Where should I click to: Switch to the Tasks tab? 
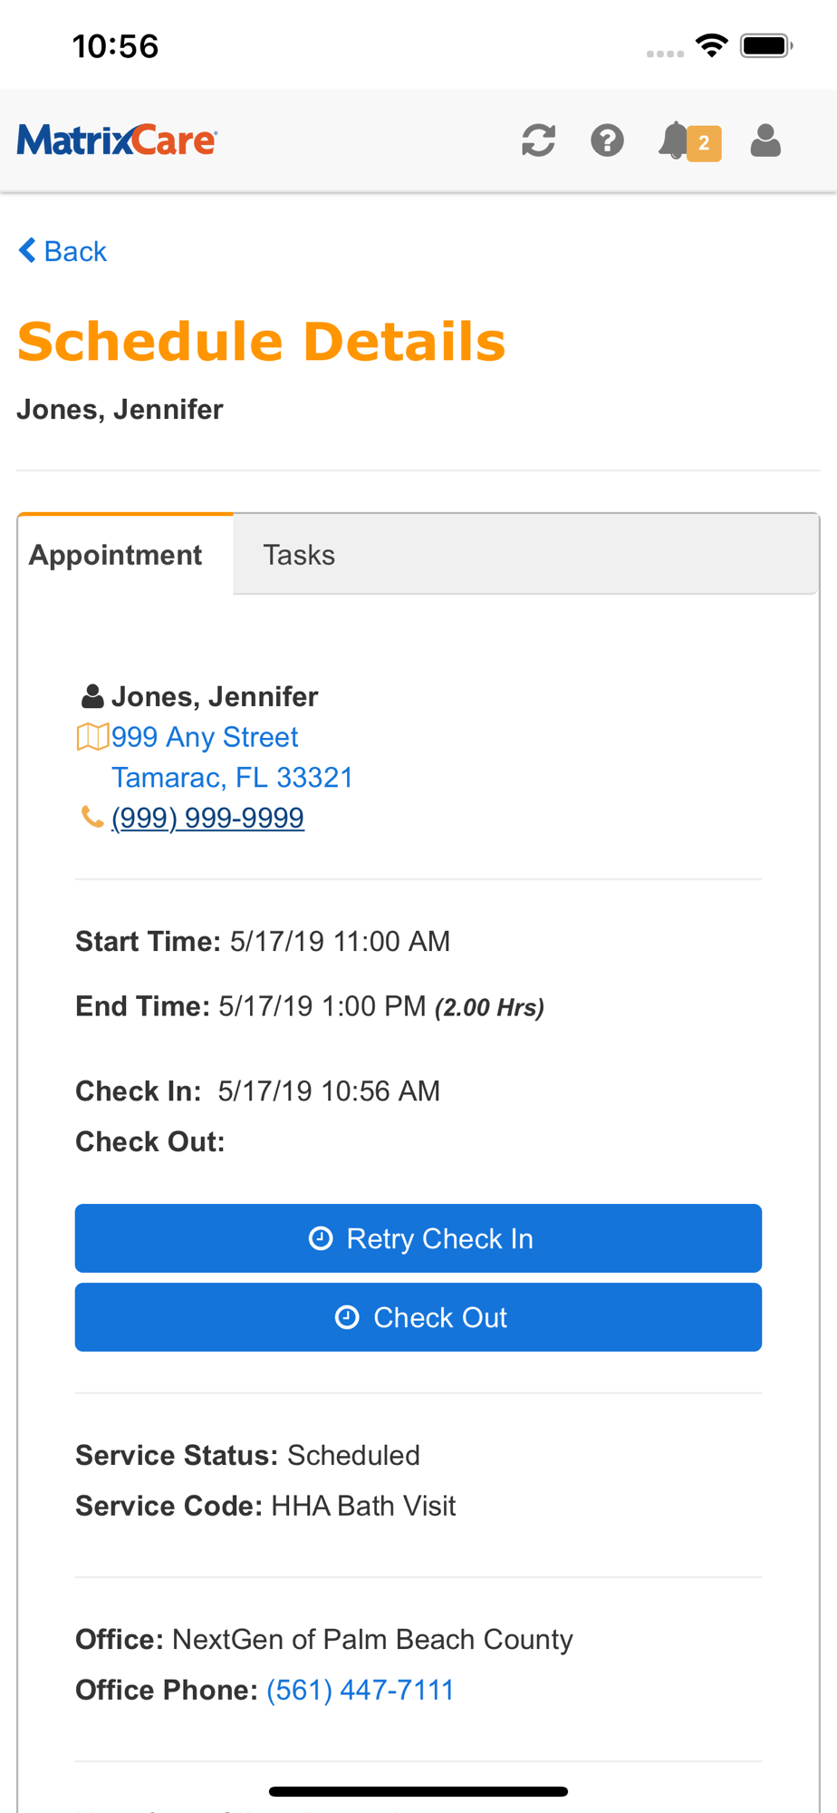click(x=299, y=555)
